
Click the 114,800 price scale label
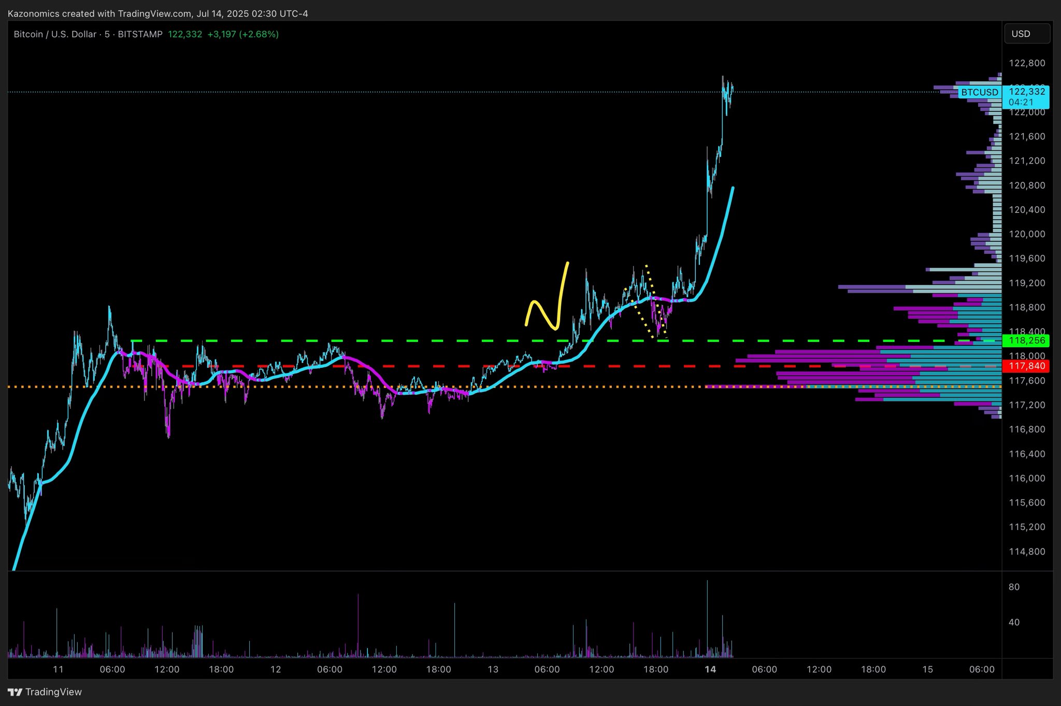[x=1026, y=552]
